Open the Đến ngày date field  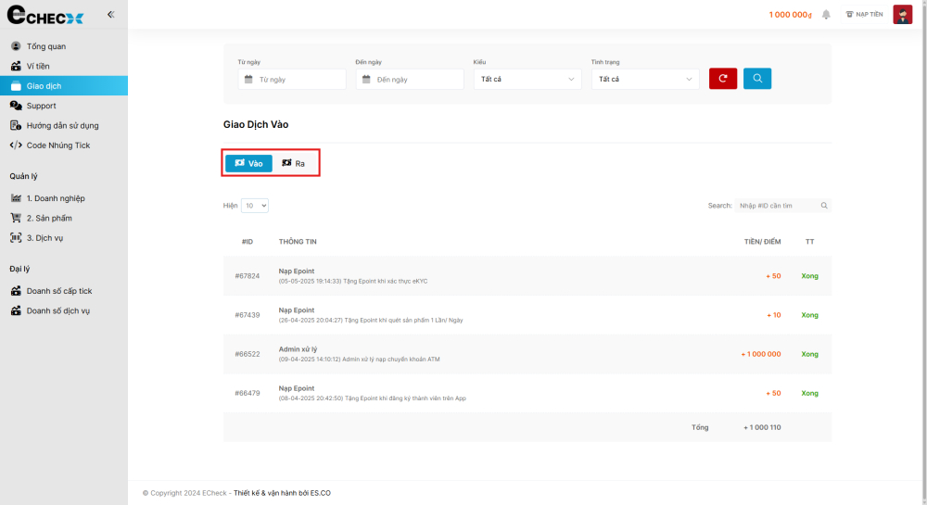tap(410, 80)
